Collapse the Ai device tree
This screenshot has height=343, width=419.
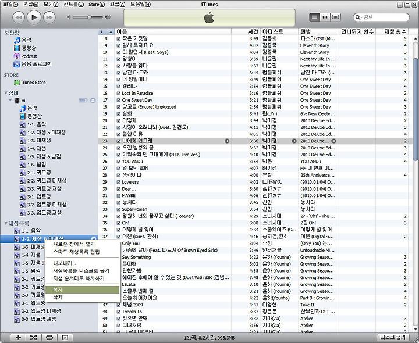coord(10,101)
